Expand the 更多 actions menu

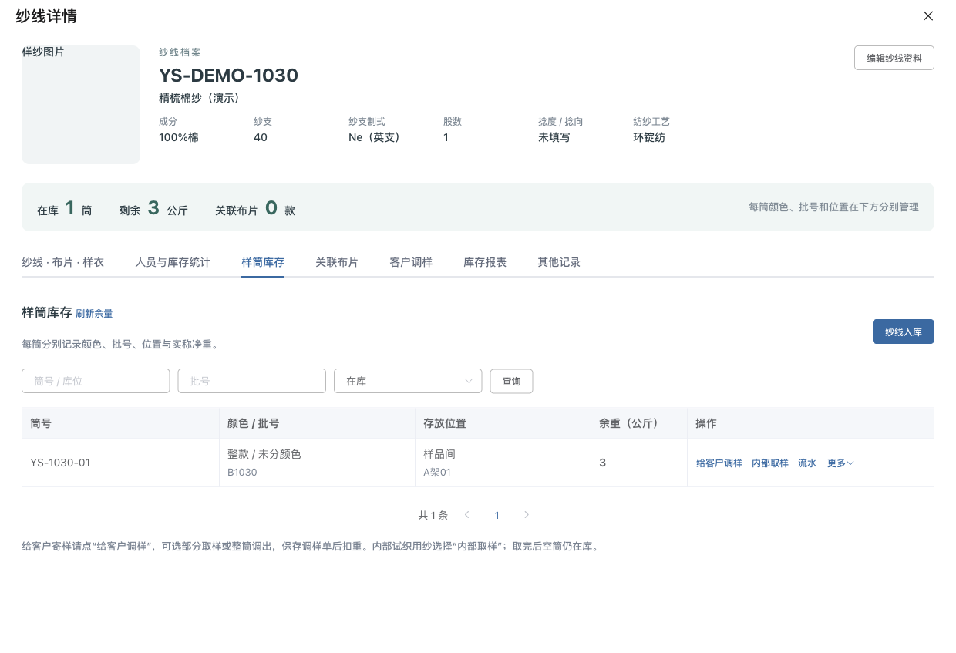tap(840, 463)
